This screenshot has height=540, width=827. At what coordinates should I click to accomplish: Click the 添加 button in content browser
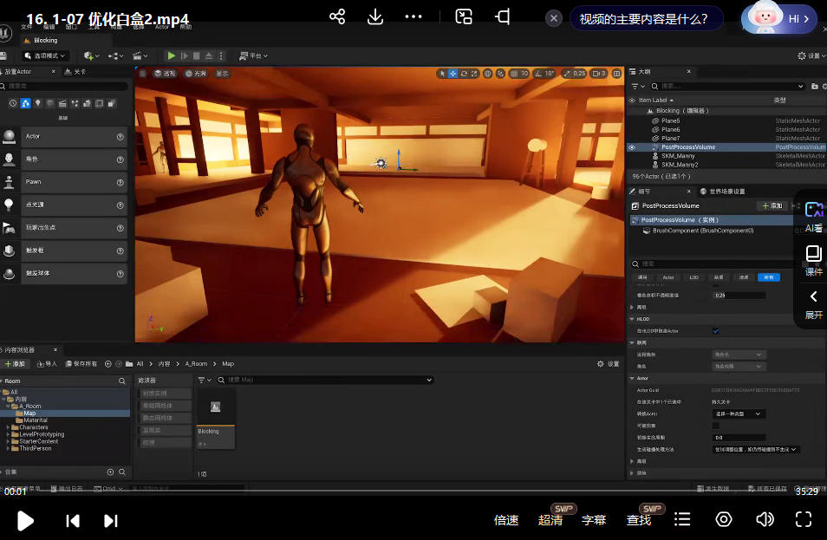(16, 364)
